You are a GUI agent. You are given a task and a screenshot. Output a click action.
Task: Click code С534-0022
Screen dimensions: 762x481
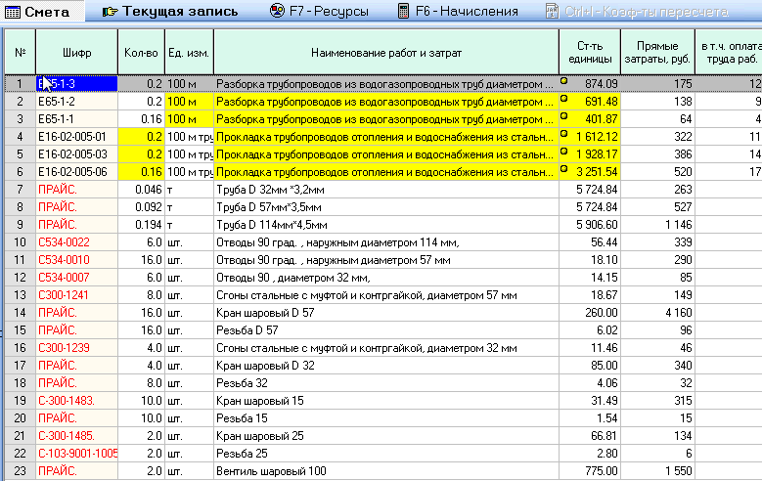64,241
